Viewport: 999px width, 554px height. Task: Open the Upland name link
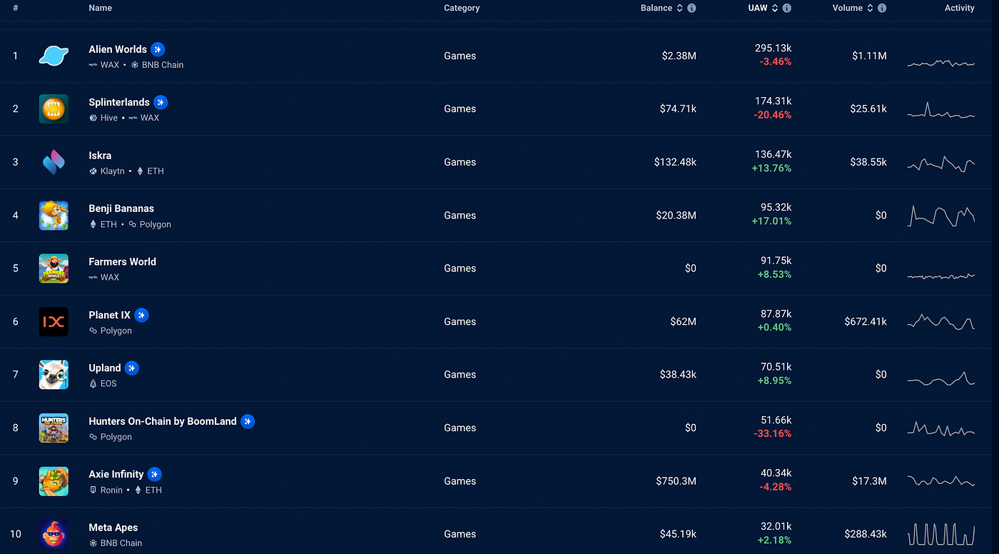105,368
